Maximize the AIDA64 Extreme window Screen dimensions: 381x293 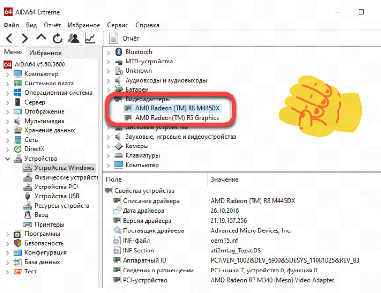(361, 12)
